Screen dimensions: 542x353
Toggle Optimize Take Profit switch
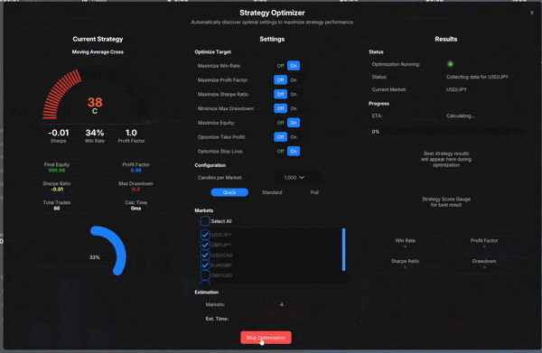click(287, 137)
